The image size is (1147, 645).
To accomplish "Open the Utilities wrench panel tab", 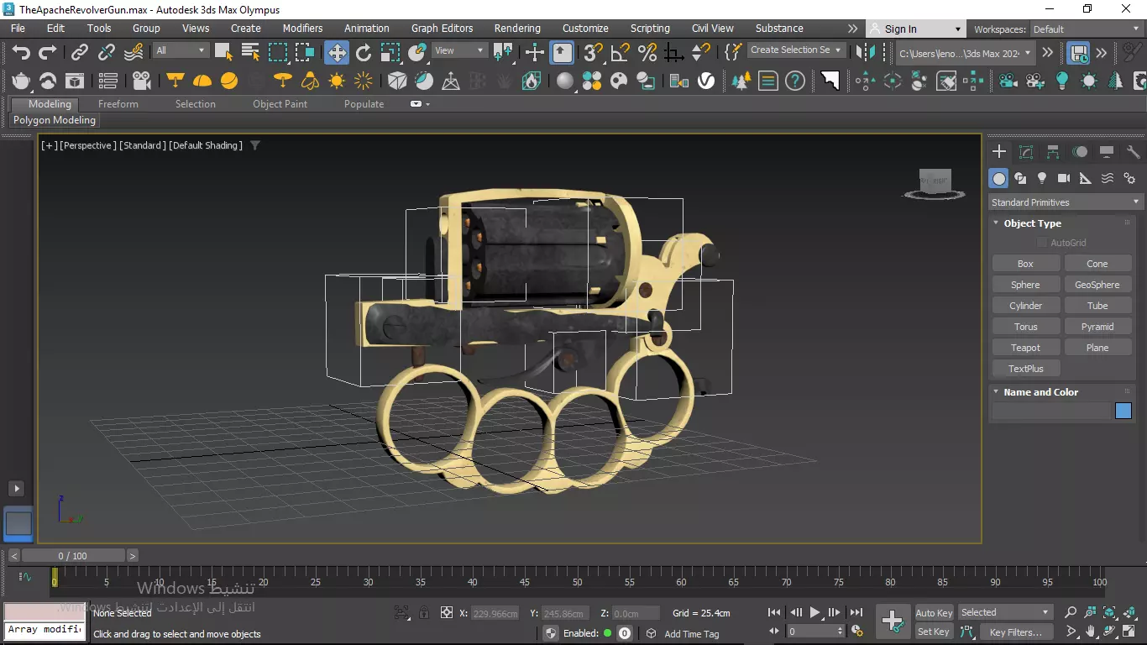I will click(1134, 152).
